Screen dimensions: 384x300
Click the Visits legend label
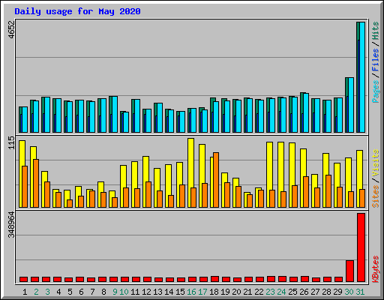(375, 163)
